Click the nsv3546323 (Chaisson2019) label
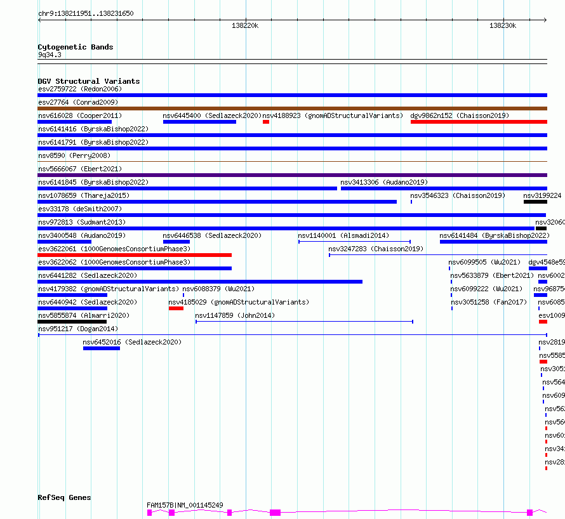565x519 pixels. point(458,195)
